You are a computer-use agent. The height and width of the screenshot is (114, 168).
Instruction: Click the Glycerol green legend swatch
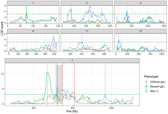(146, 87)
